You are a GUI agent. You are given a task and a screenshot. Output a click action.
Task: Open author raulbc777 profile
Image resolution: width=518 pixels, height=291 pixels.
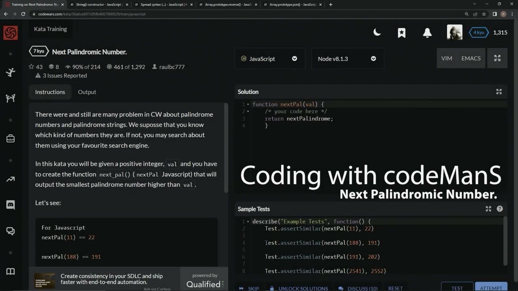tap(168, 67)
